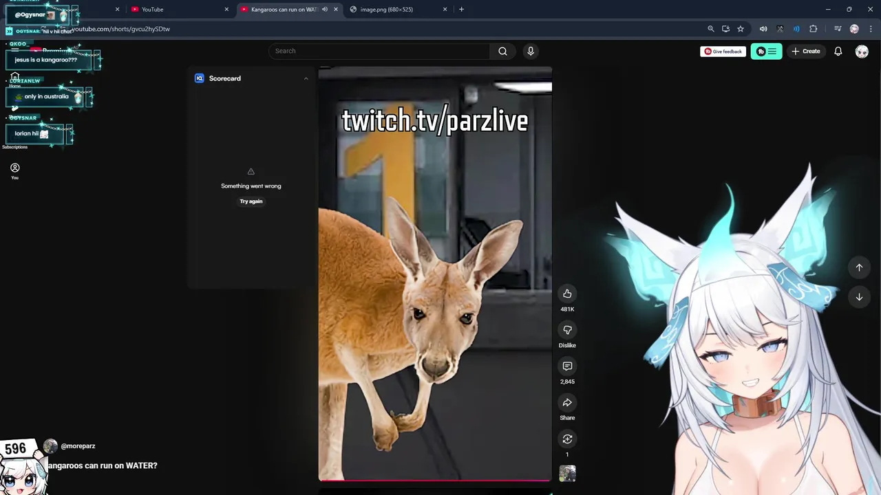Open the Scorecard panel icon
This screenshot has width=881, height=495.
[200, 78]
